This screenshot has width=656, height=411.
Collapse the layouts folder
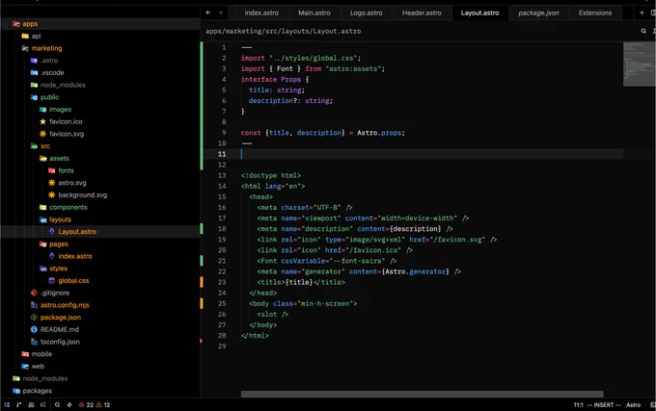pos(56,219)
